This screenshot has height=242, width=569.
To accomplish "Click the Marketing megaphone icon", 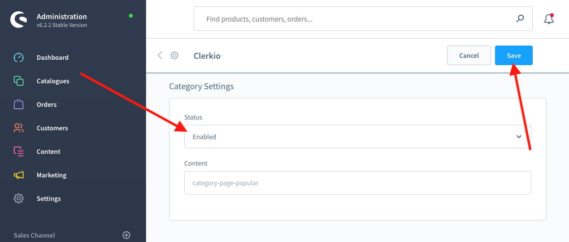I will [x=19, y=175].
